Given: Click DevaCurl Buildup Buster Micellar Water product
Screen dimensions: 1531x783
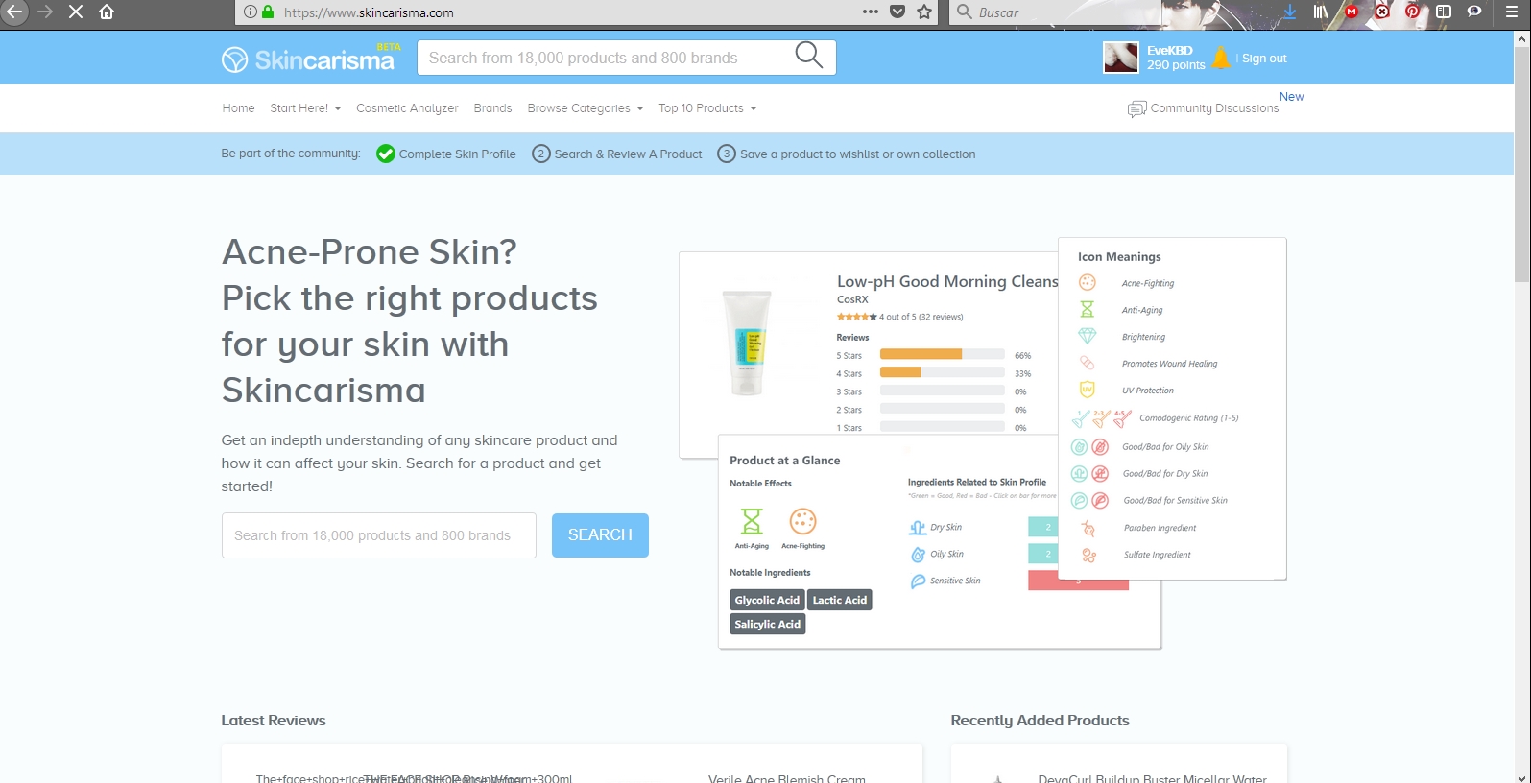Looking at the screenshot, I should (1152, 777).
